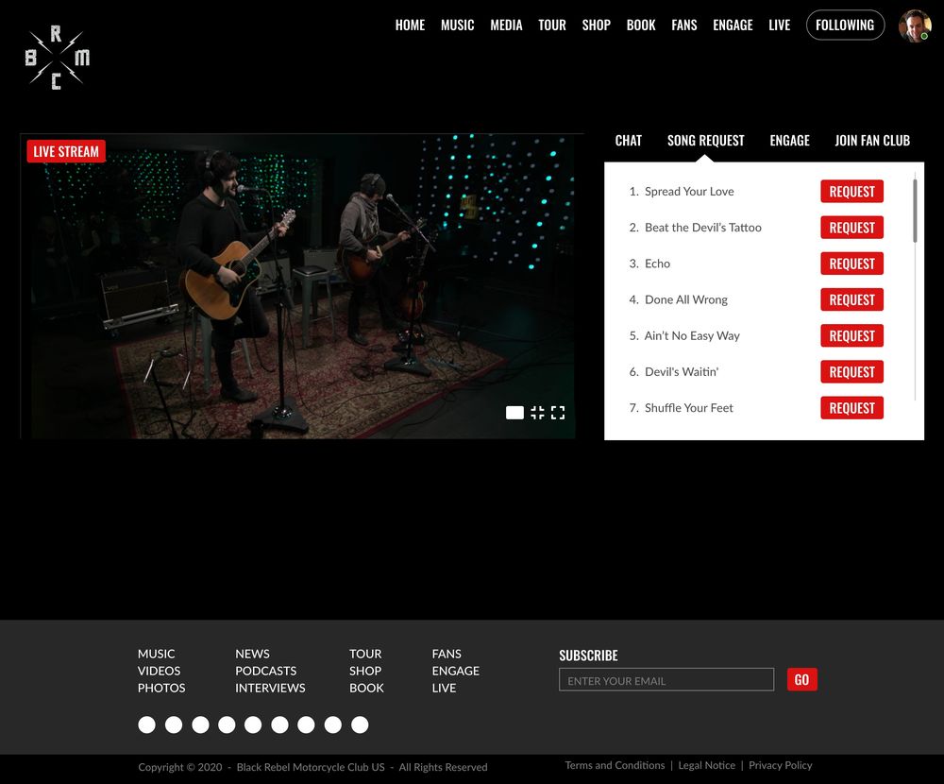Switch to the ENGAGE tab in side panel
This screenshot has height=784, width=944.
(x=789, y=141)
